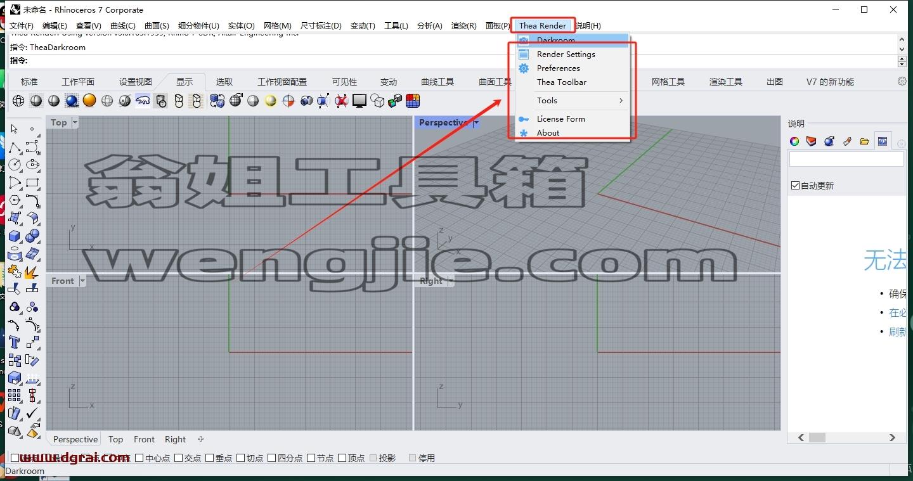Open the 文件(F) menu
Screen dimensions: 913x481
pos(22,26)
